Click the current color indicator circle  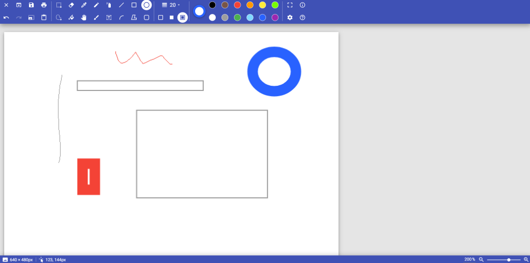(199, 11)
